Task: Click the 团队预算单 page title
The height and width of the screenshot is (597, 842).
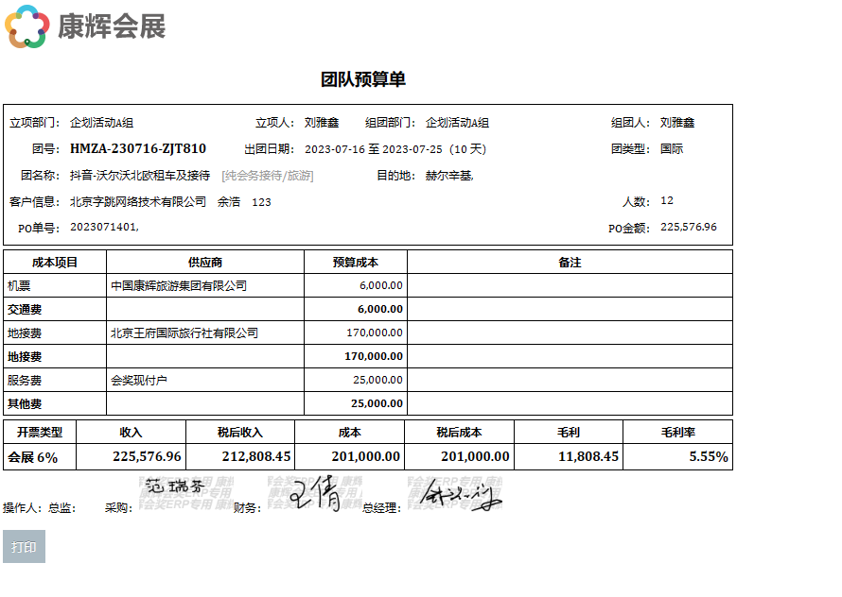Action: [x=363, y=79]
